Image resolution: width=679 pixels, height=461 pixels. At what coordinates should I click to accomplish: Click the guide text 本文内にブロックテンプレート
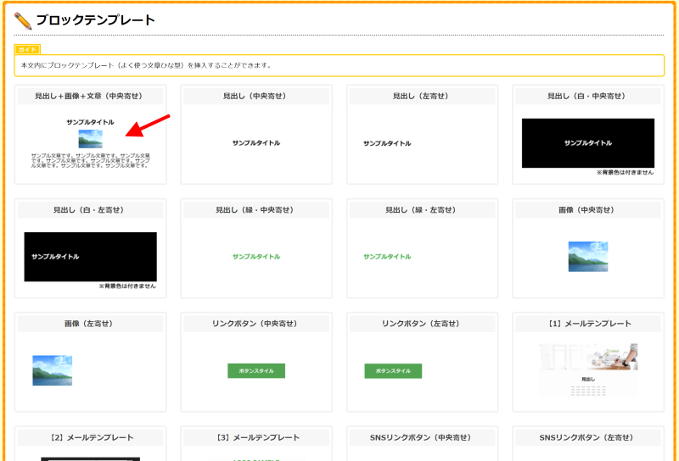tap(146, 65)
